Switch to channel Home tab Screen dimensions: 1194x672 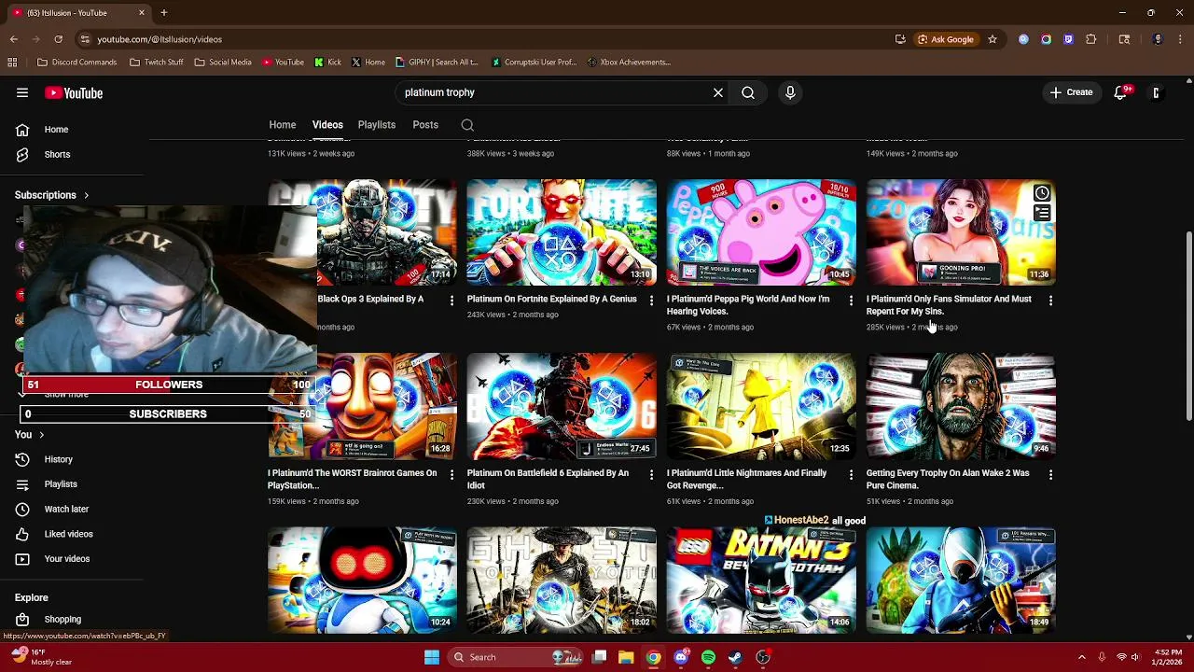[x=283, y=125]
